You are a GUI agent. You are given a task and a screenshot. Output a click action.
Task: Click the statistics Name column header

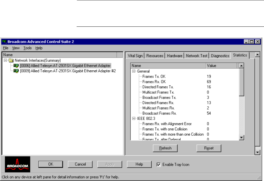(168, 66)
